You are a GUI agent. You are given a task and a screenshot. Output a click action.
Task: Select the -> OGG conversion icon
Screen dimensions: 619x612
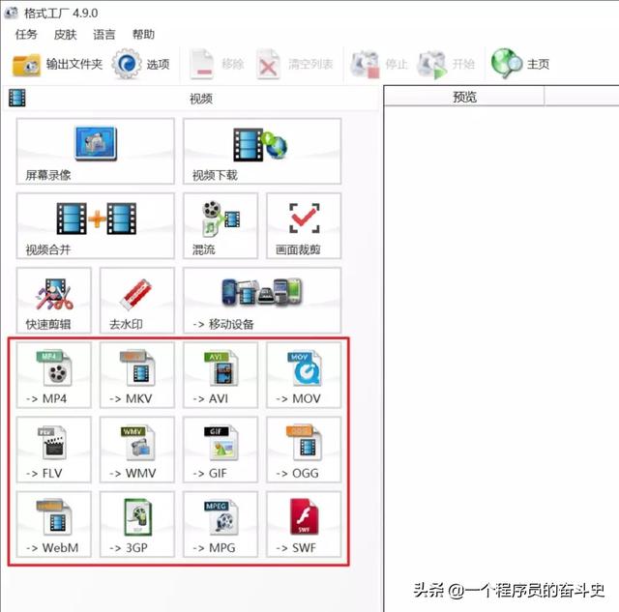pos(304,450)
